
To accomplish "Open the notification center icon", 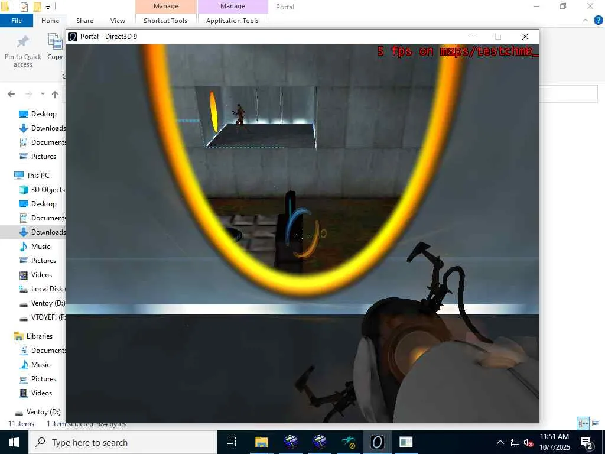I will coord(587,442).
